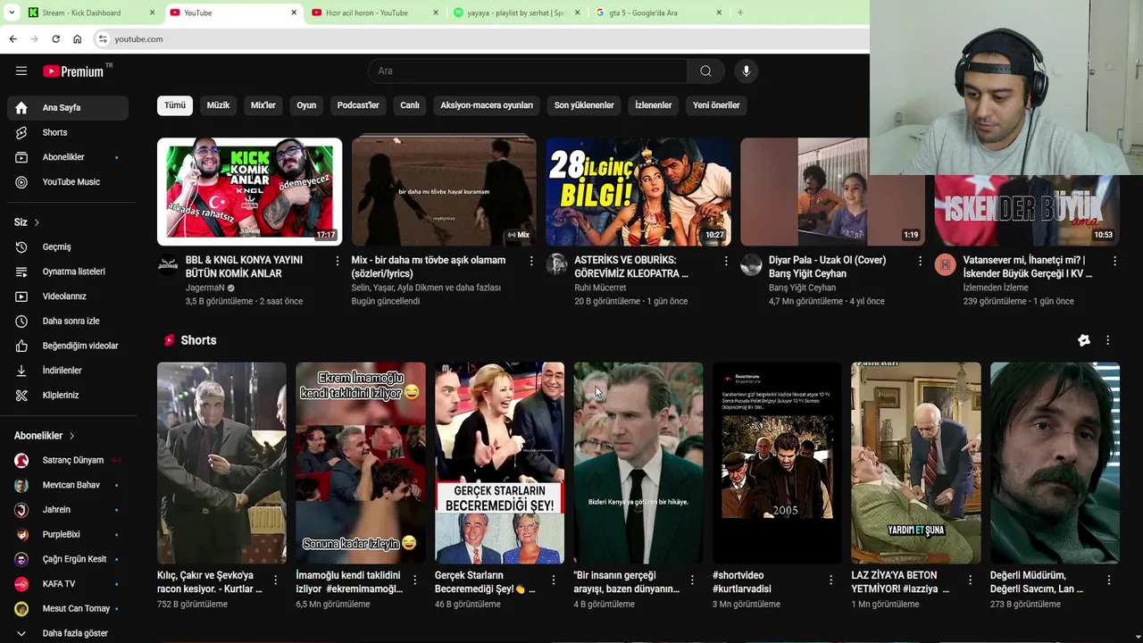The width and height of the screenshot is (1143, 643).
Task: Select the Canlı filter chip
Action: tap(410, 105)
